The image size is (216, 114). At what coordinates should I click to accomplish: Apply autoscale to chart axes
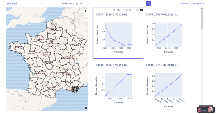coord(133,10)
